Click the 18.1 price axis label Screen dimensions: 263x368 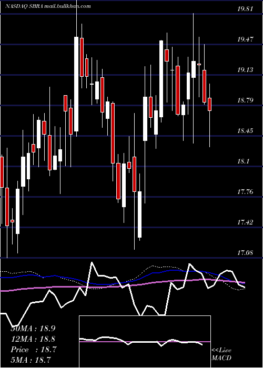243,161
